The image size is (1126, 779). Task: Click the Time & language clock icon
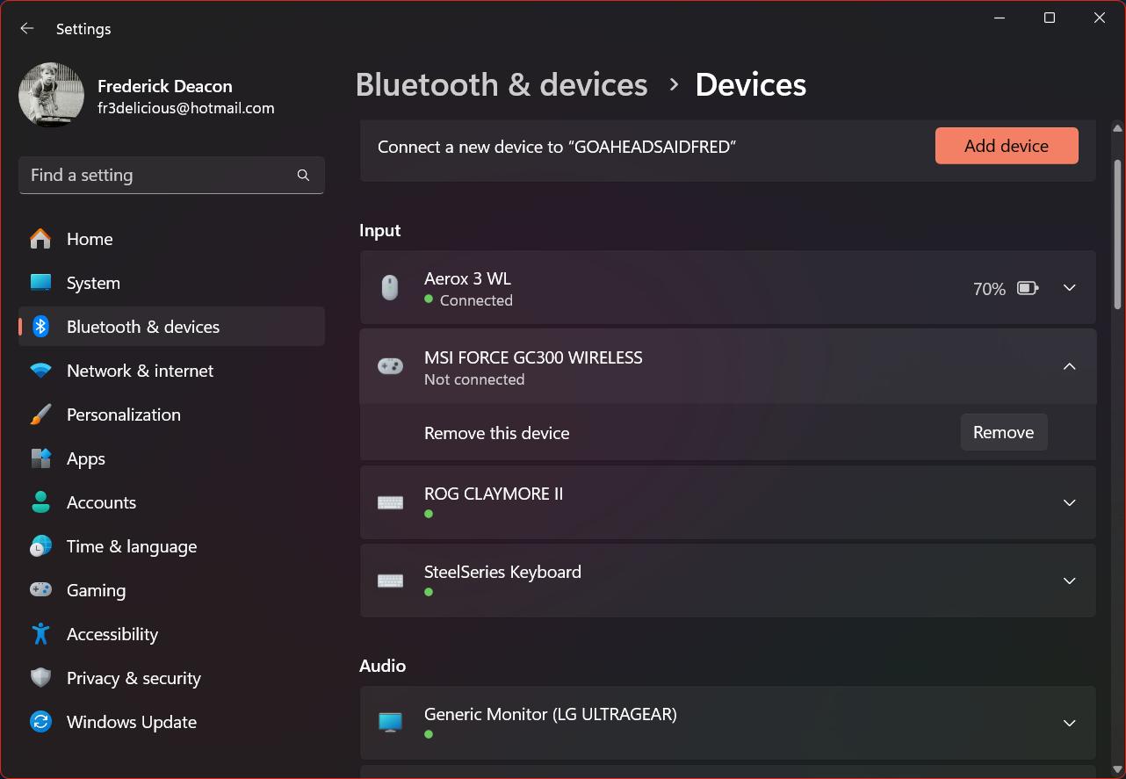(x=40, y=546)
